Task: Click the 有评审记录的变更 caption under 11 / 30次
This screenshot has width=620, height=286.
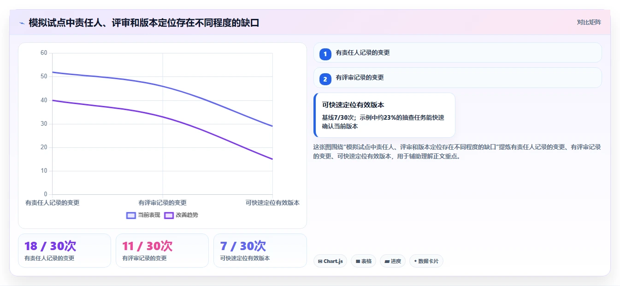Action: pos(144,258)
